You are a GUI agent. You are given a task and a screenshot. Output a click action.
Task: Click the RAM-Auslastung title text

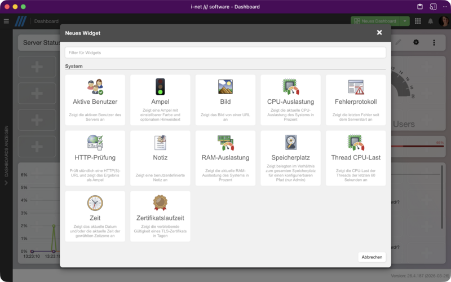pyautogui.click(x=225, y=158)
